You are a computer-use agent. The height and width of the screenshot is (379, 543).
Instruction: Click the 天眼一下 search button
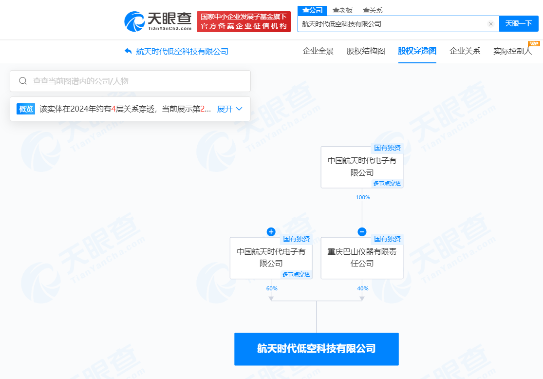coord(519,23)
